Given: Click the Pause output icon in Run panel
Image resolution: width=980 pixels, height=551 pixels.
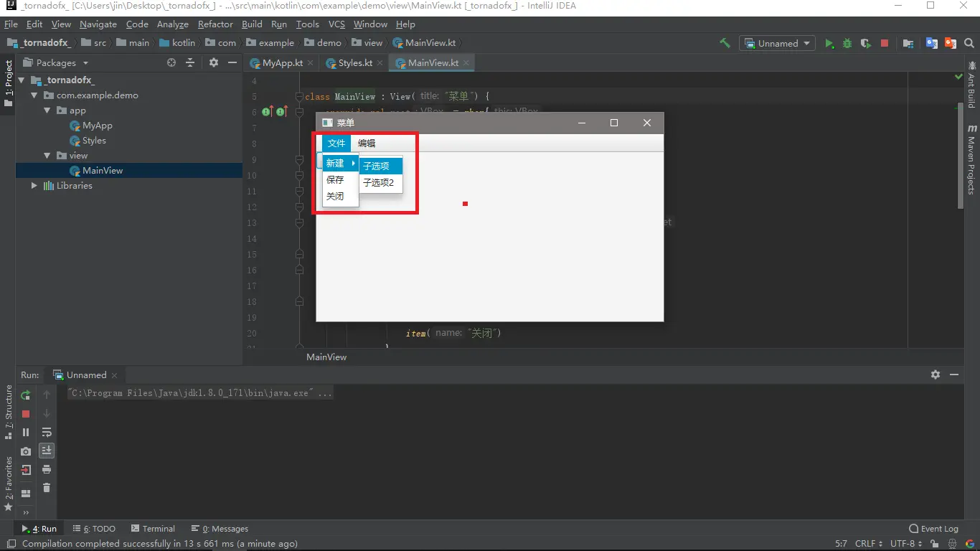Looking at the screenshot, I should pyautogui.click(x=26, y=432).
